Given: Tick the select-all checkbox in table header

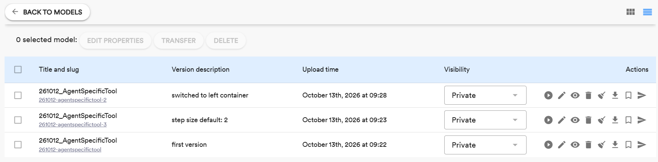Looking at the screenshot, I should click(18, 69).
